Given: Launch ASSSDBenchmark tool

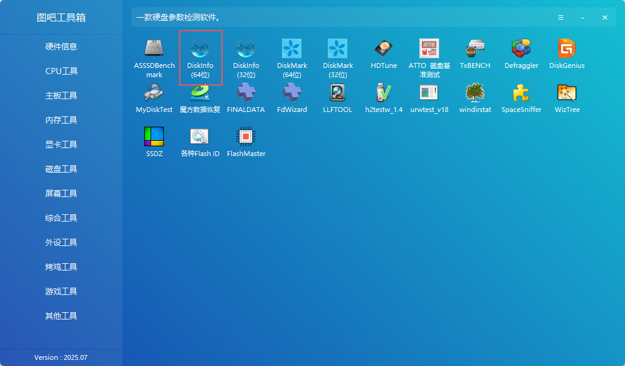Looking at the screenshot, I should pyautogui.click(x=154, y=58).
